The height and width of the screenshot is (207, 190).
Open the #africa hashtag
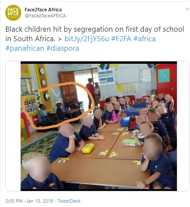pyautogui.click(x=144, y=39)
